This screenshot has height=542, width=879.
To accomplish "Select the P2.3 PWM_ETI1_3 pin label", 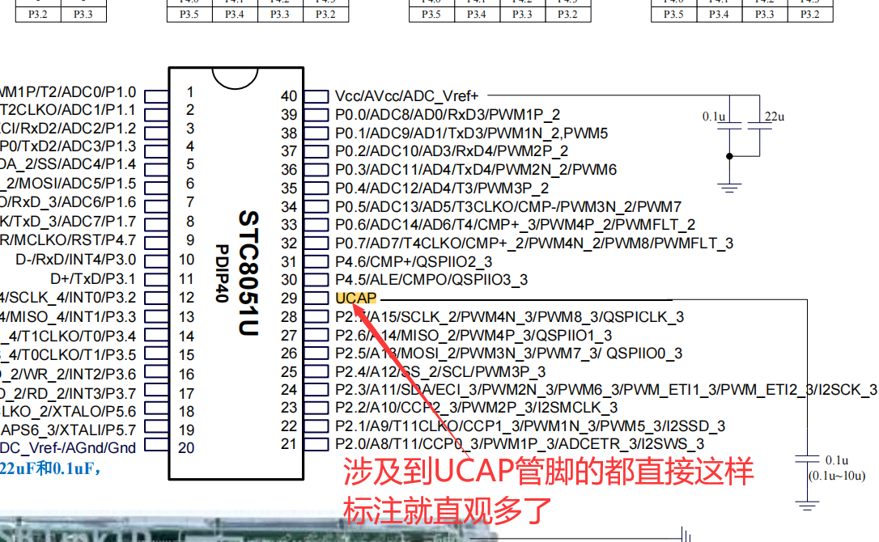I will pyautogui.click(x=605, y=390).
